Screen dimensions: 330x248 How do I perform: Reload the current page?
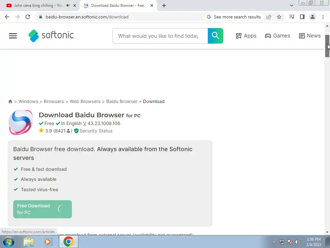pos(28,17)
